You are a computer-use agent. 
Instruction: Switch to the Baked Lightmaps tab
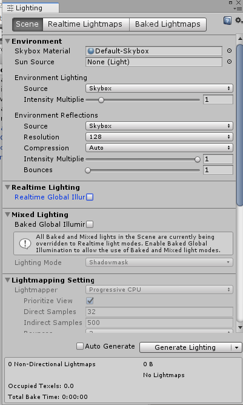tap(168, 24)
